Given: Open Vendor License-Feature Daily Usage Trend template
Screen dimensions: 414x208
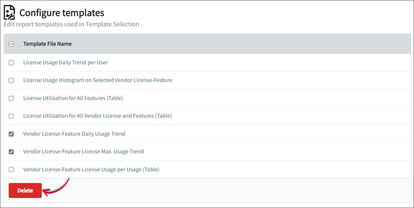Looking at the screenshot, I should 74,134.
